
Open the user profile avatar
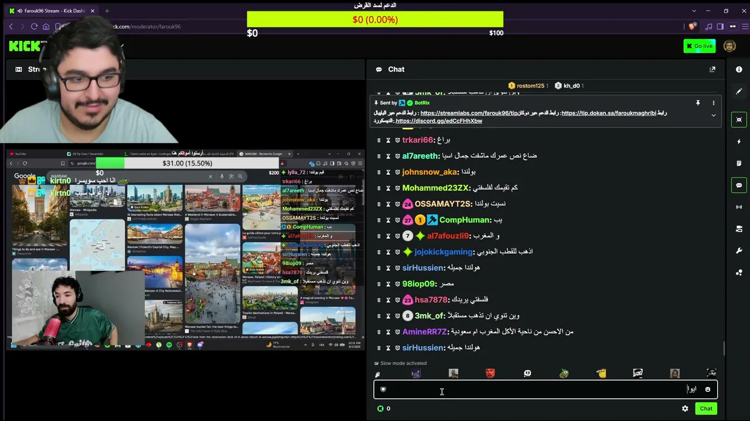click(729, 46)
